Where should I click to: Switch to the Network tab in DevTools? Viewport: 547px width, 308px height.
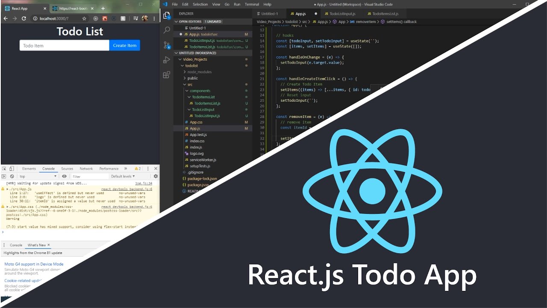click(x=86, y=169)
